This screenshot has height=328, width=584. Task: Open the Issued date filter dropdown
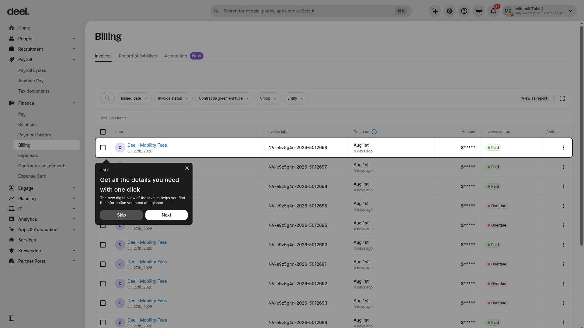click(134, 98)
